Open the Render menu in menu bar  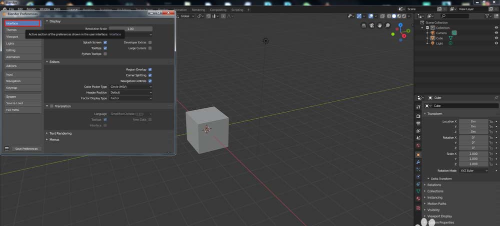[31, 9]
